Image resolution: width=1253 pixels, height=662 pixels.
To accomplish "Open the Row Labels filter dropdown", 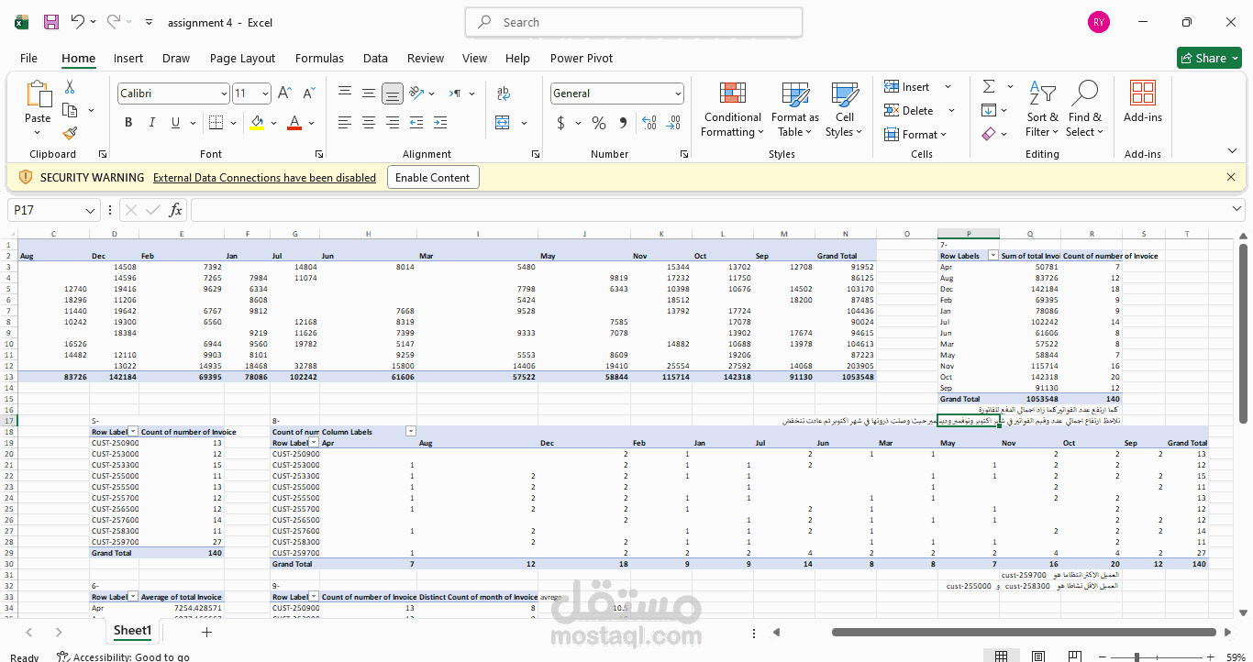I will tap(993, 256).
